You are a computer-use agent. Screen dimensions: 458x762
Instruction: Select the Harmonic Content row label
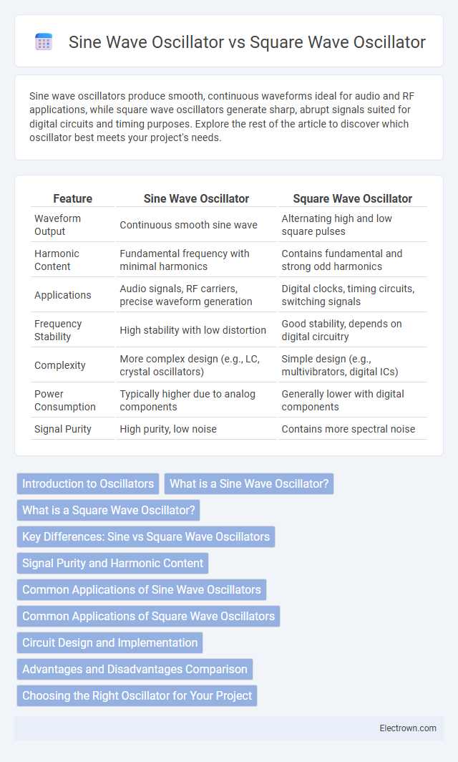[x=57, y=260]
